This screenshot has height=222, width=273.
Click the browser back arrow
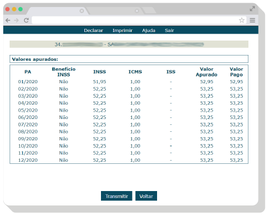8,20
